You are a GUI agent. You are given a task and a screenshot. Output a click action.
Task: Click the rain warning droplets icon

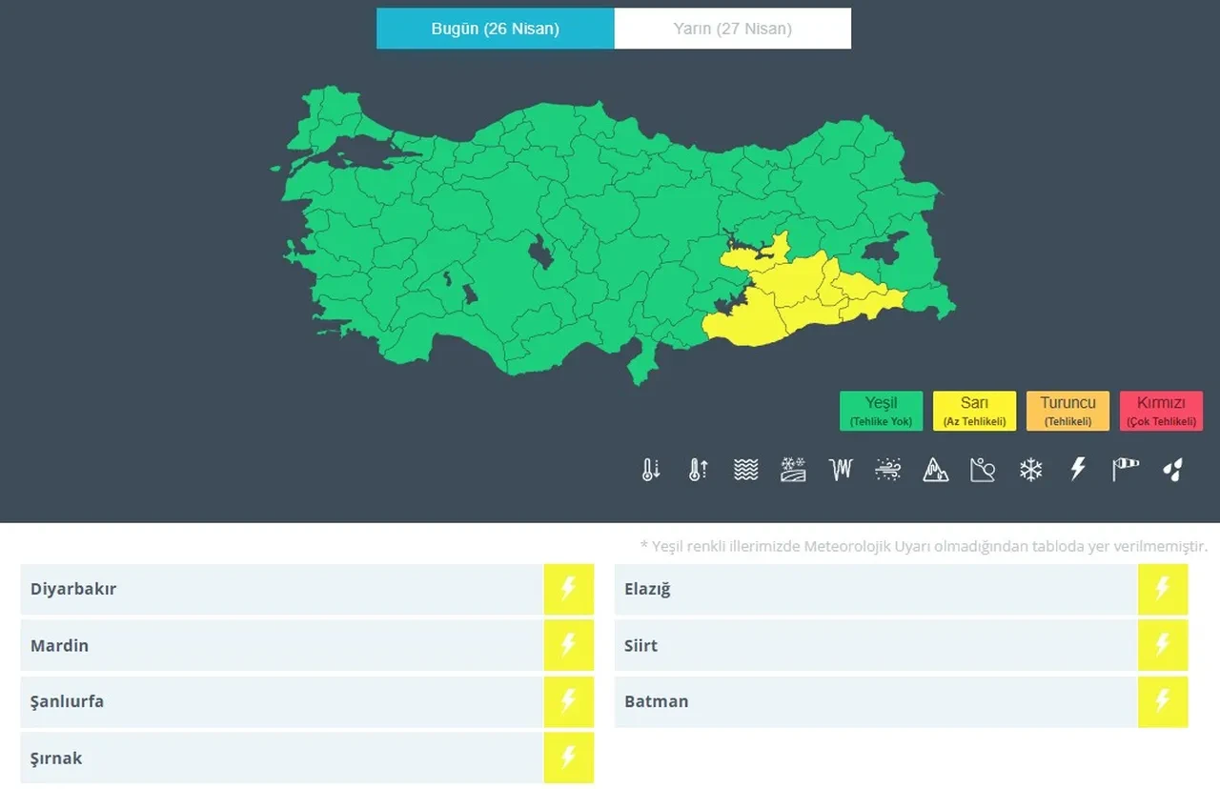click(1171, 469)
